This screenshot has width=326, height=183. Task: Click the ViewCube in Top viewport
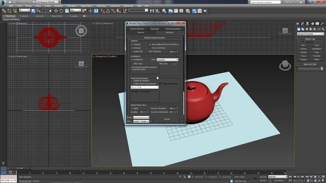81,30
